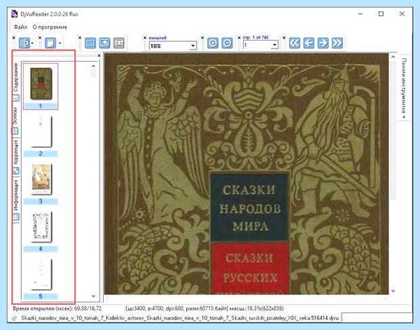Click the zoom out minus icon
Image resolution: width=420 pixels, height=330 pixels.
227,43
